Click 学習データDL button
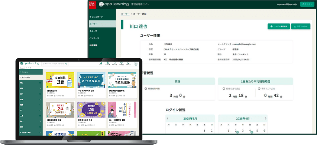Image resolution: width=317 pixels, height=145 pixels. [301, 26]
